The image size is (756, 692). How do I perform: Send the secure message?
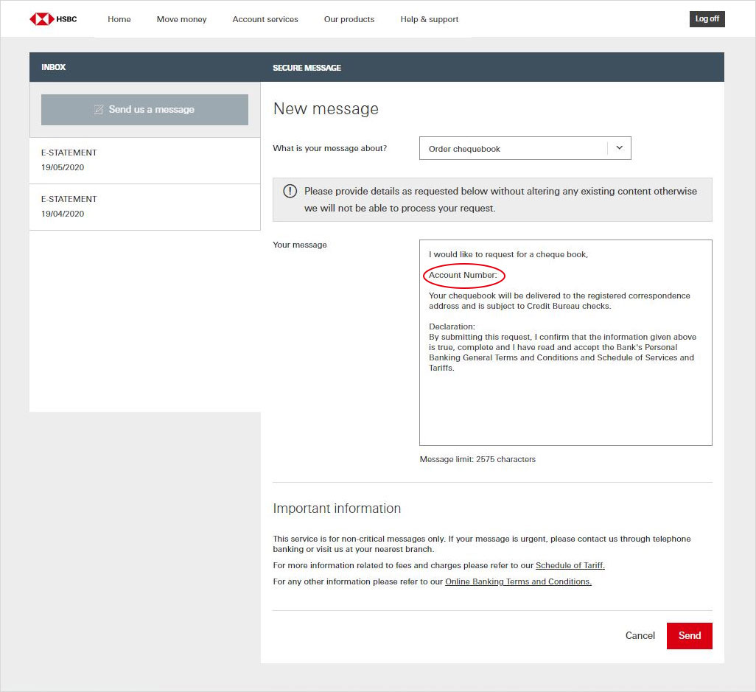point(690,635)
